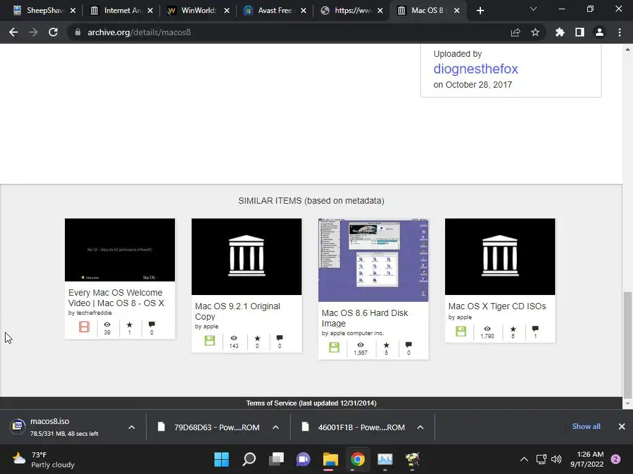The image size is (633, 474).
Task: Go back to the previous page
Action: (14, 32)
